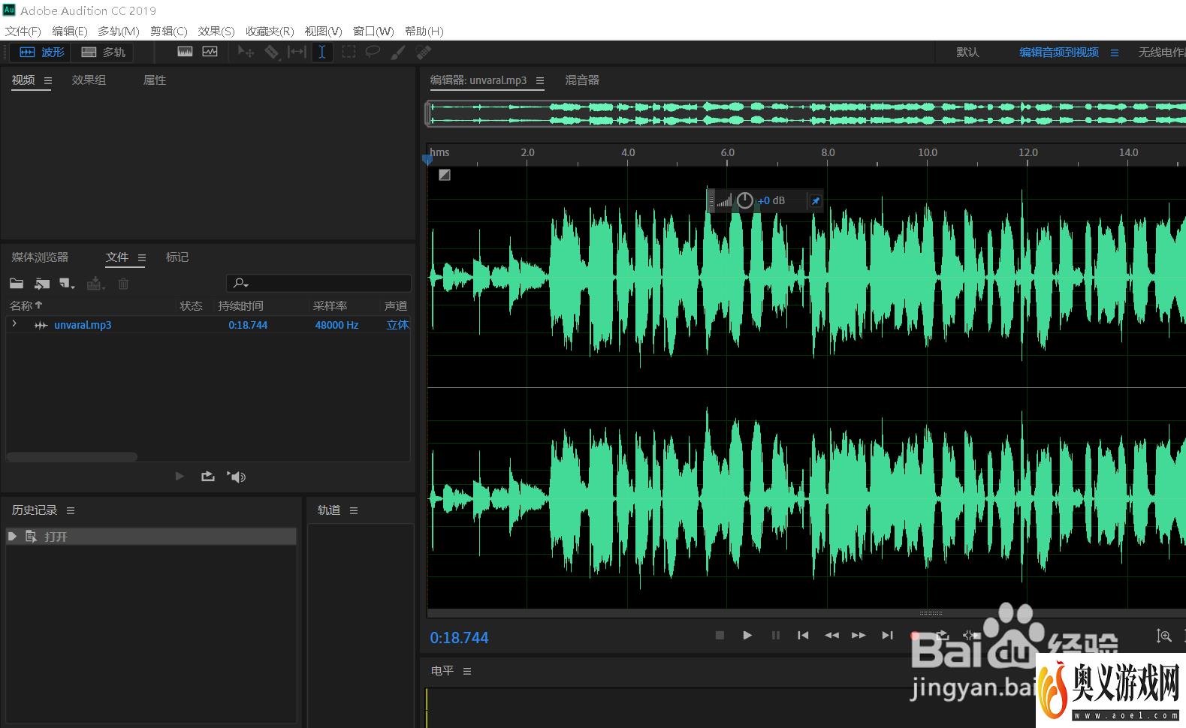The width and height of the screenshot is (1186, 728).
Task: Open file using folder icon
Action: point(17,284)
